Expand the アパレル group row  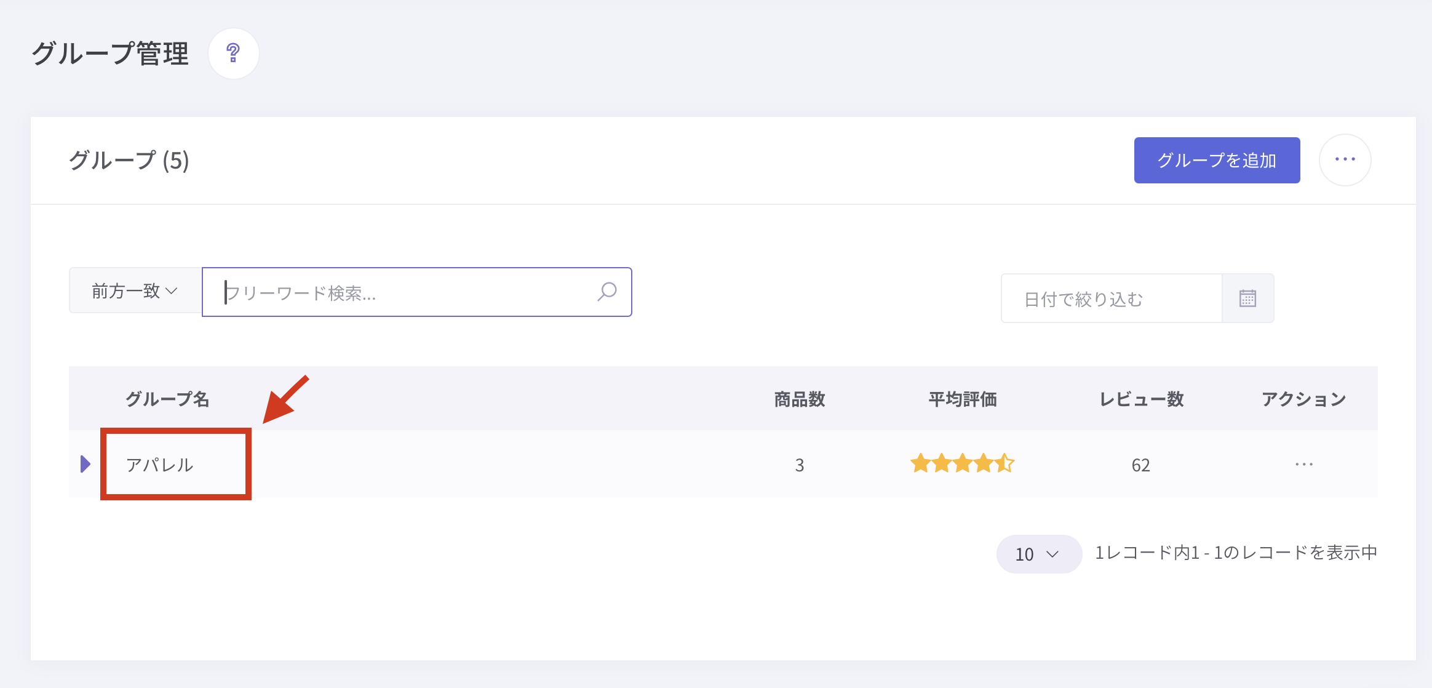click(x=86, y=464)
